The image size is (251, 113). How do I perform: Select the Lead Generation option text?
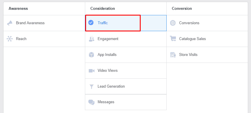coord(111,86)
